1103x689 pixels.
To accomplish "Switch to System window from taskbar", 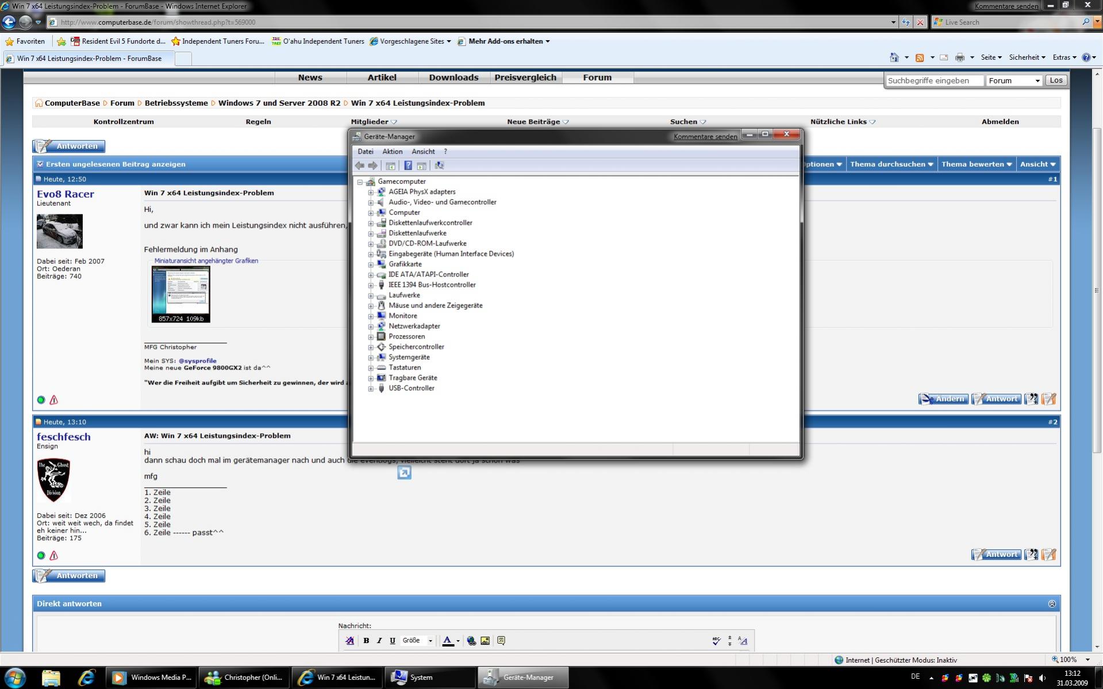I will [x=429, y=678].
